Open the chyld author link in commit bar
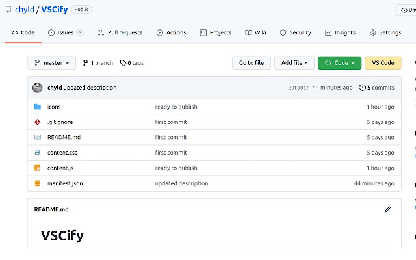Screen dimensions: 416x260 55,88
